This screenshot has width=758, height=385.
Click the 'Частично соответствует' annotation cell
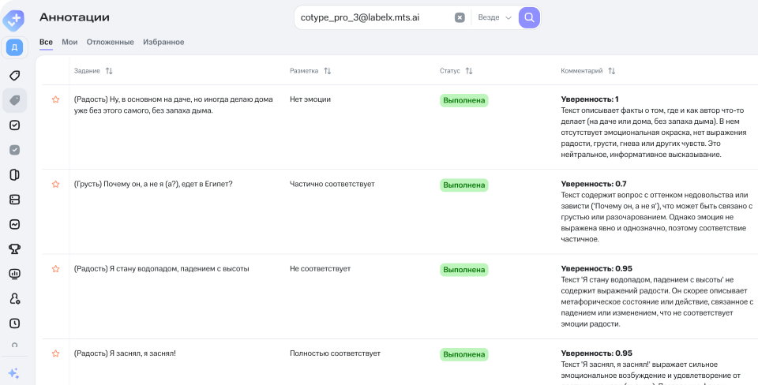[332, 184]
